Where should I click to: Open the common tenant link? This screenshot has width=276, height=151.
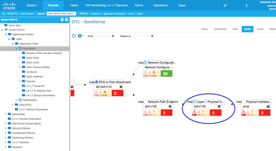96,14
